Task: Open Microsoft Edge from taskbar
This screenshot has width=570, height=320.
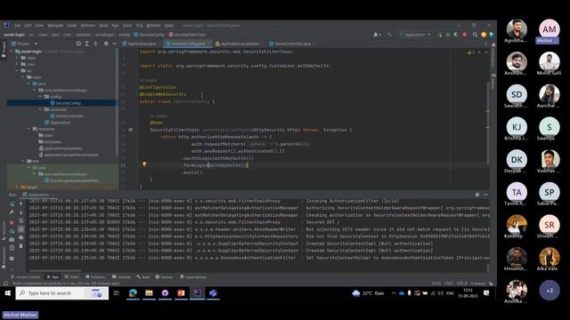Action: [133, 292]
